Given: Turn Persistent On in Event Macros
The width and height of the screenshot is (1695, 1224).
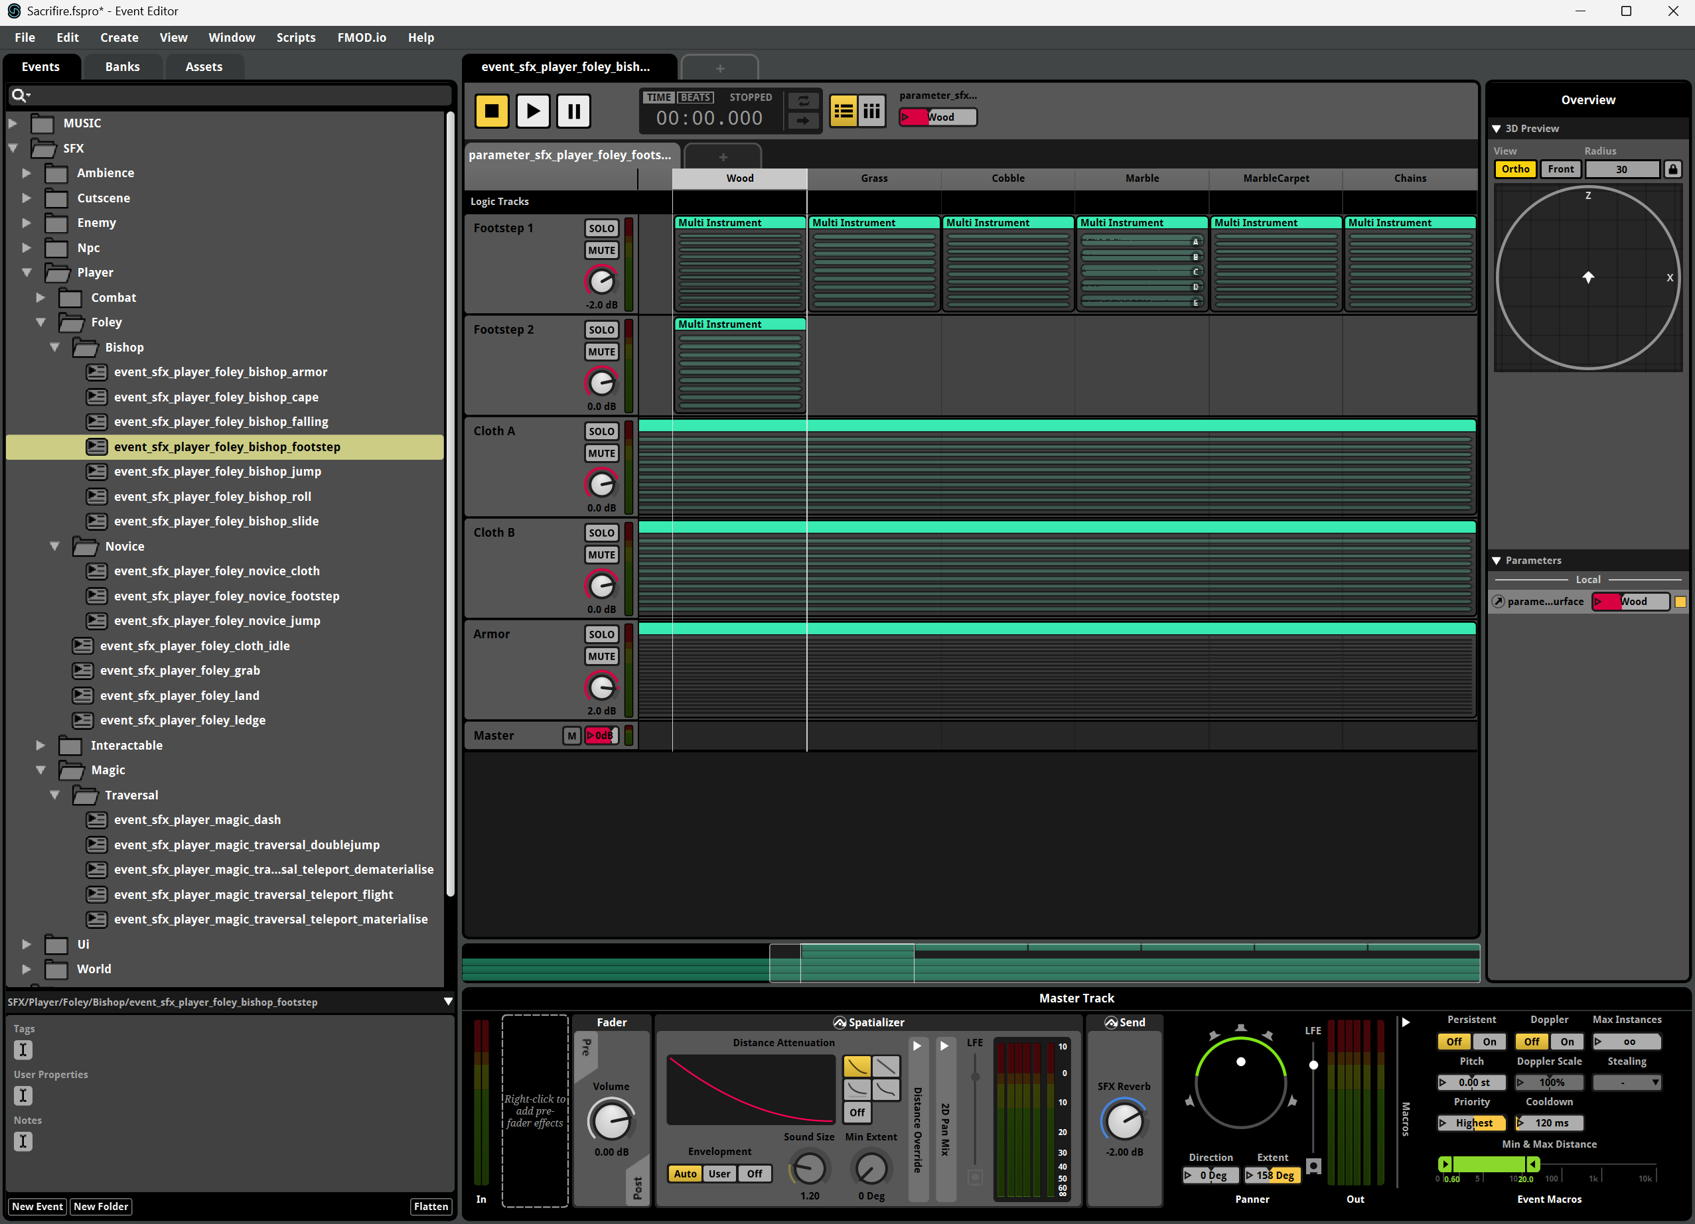Looking at the screenshot, I should (x=1489, y=1042).
